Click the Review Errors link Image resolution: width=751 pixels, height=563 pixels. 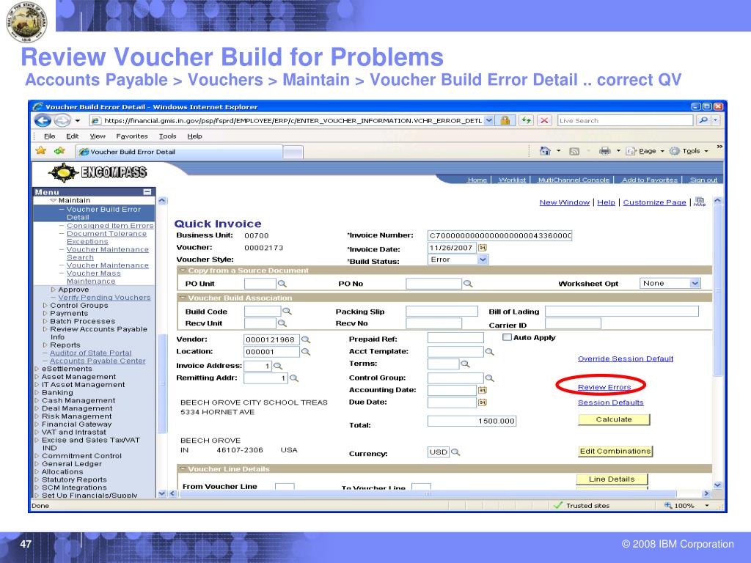pyautogui.click(x=604, y=387)
